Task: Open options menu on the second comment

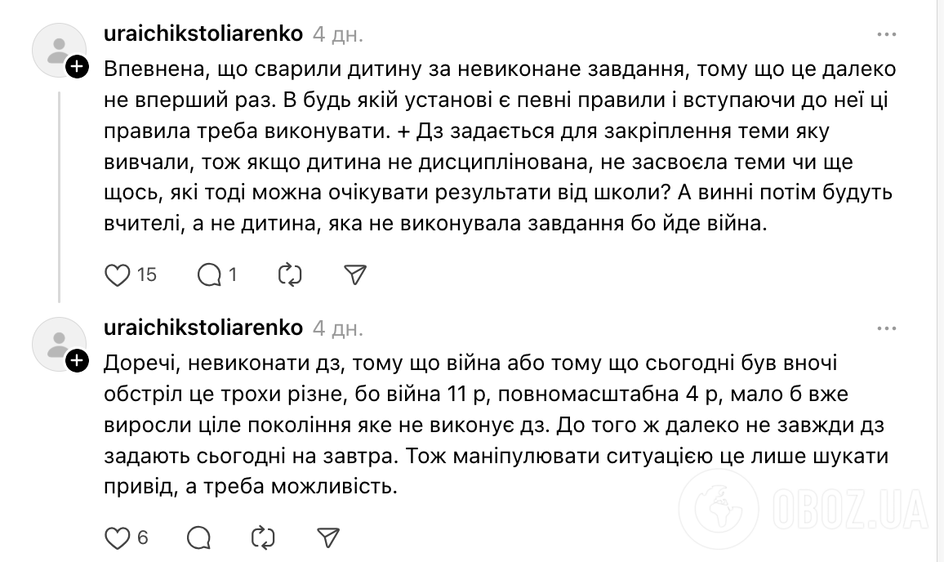Action: point(885,328)
